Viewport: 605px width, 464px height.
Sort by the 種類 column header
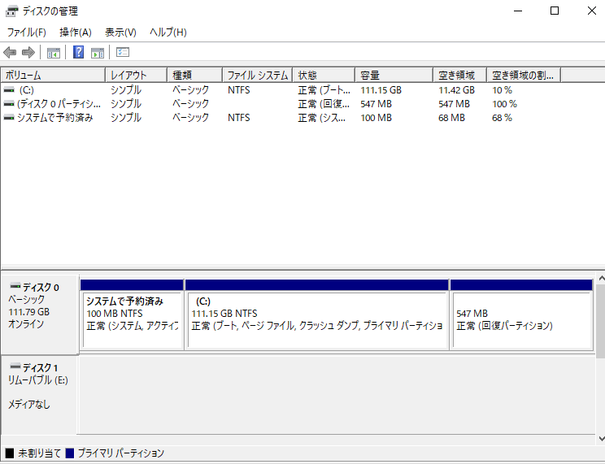[195, 75]
